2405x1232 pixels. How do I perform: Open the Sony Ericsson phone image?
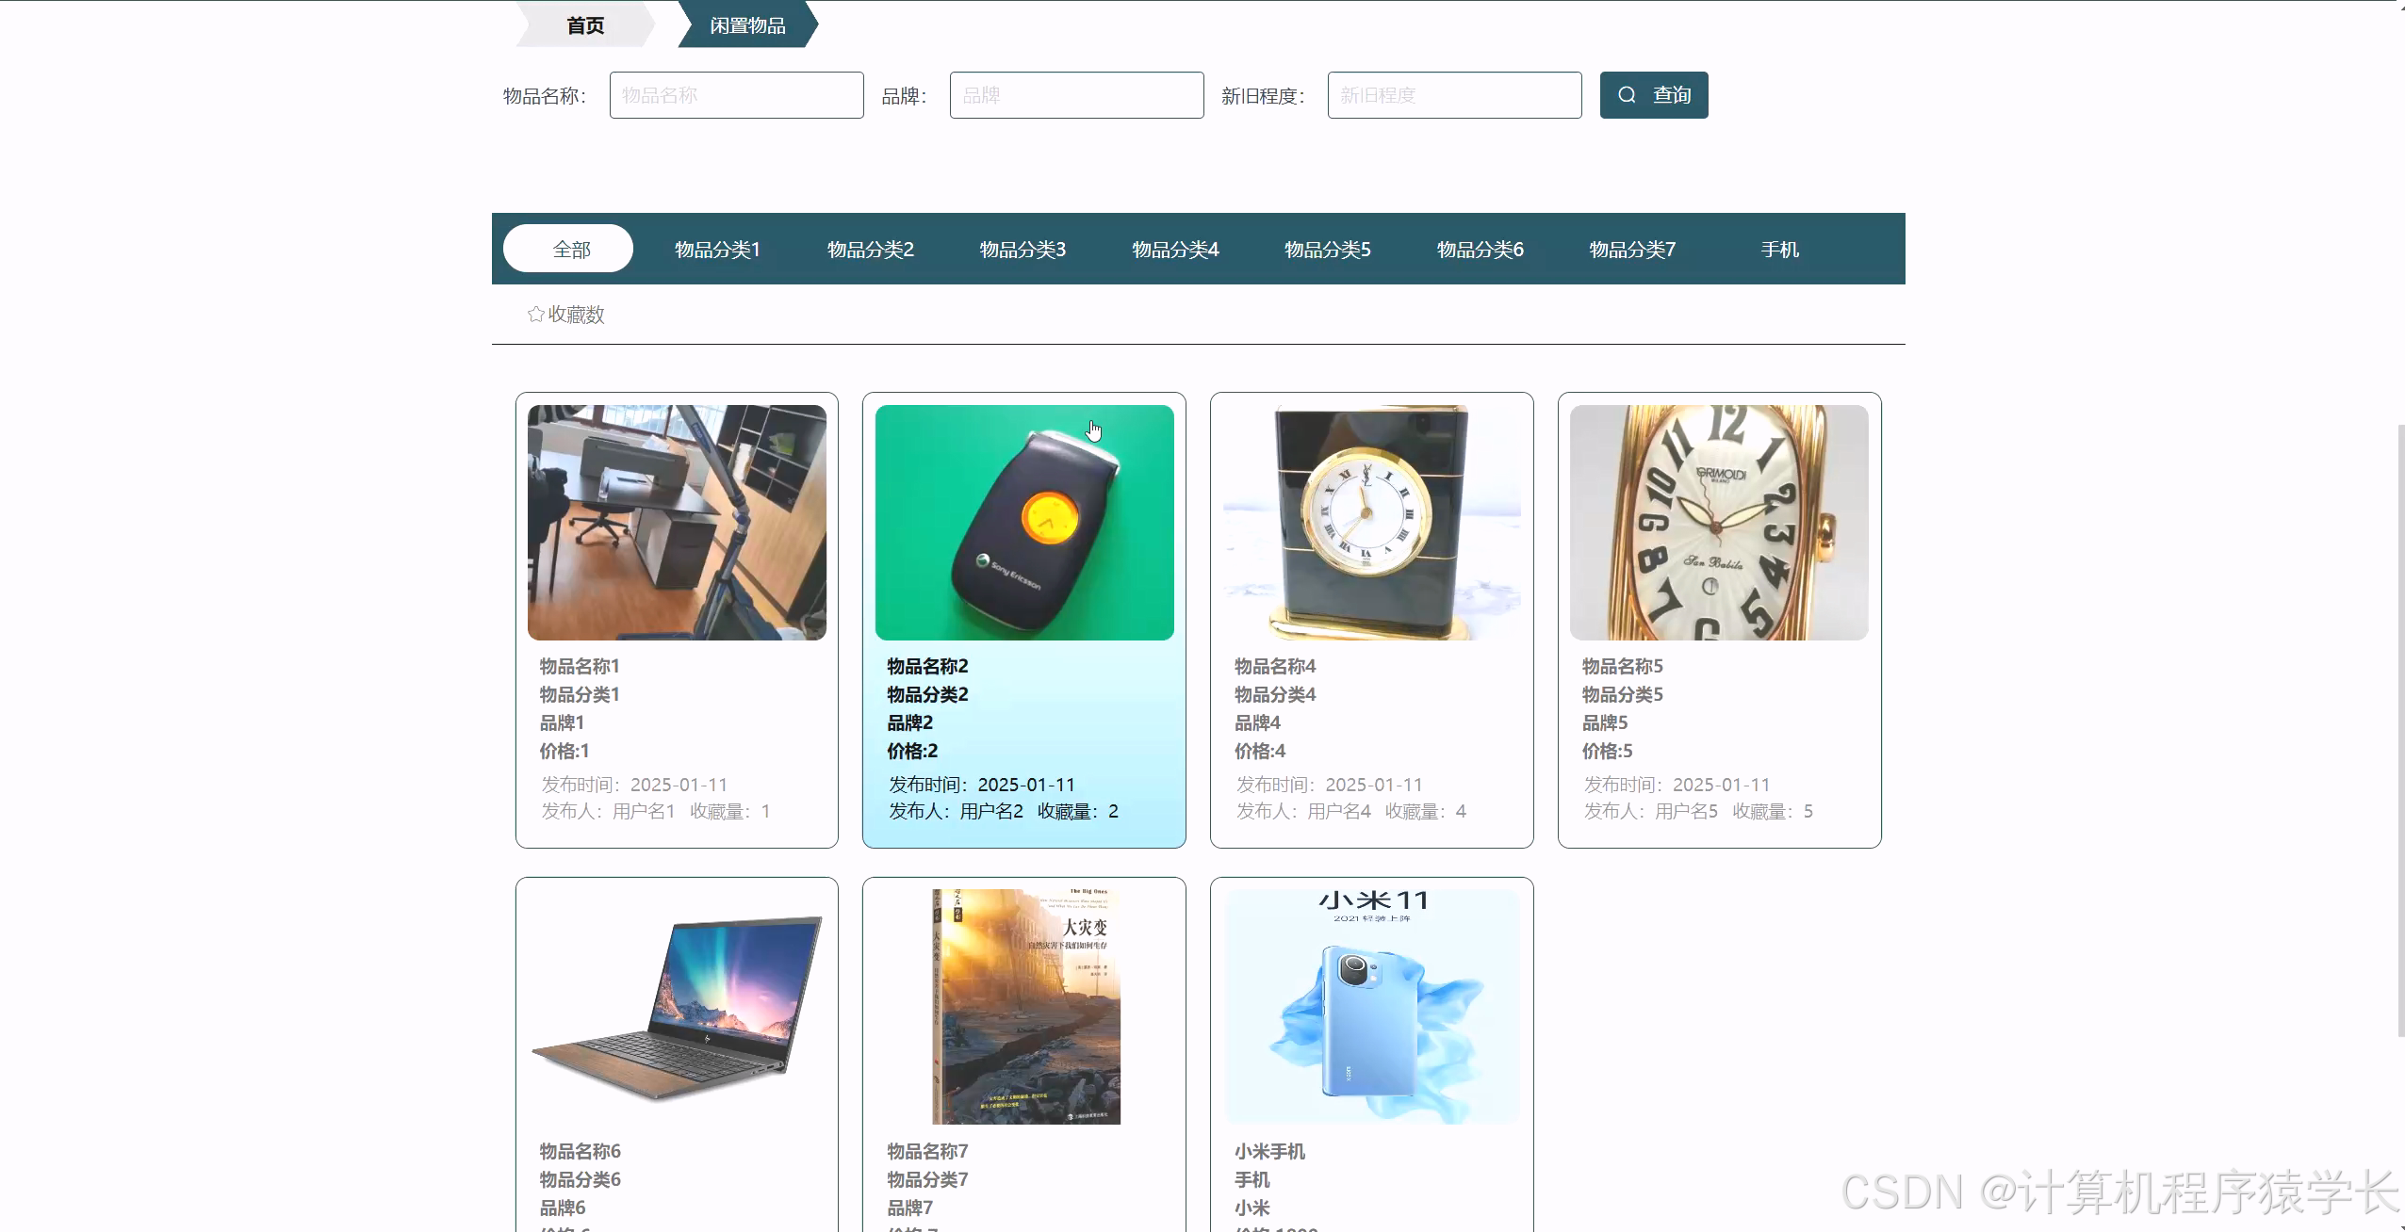[x=1024, y=523]
